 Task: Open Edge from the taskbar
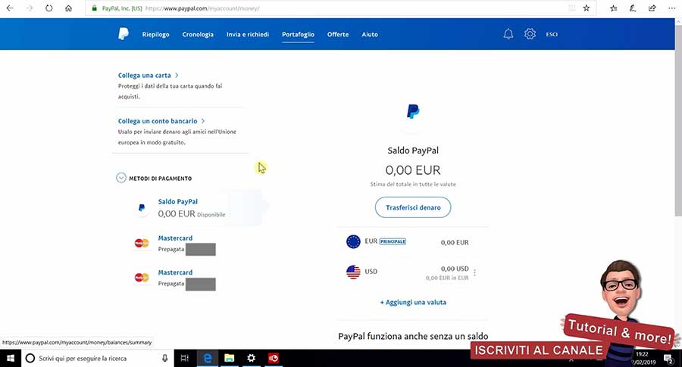[x=208, y=359]
